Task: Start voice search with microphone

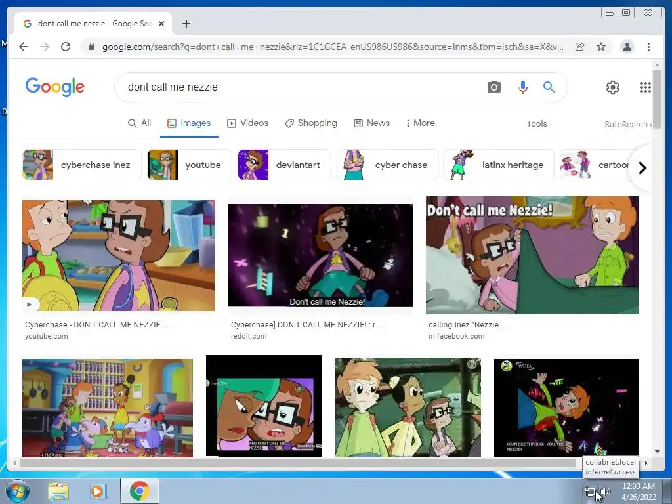Action: pos(522,87)
